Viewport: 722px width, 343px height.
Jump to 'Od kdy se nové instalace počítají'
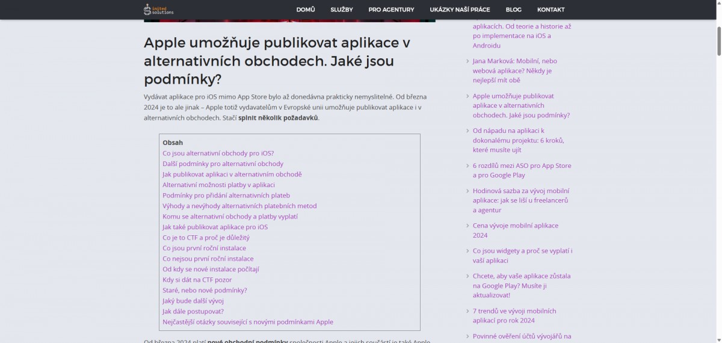point(211,269)
